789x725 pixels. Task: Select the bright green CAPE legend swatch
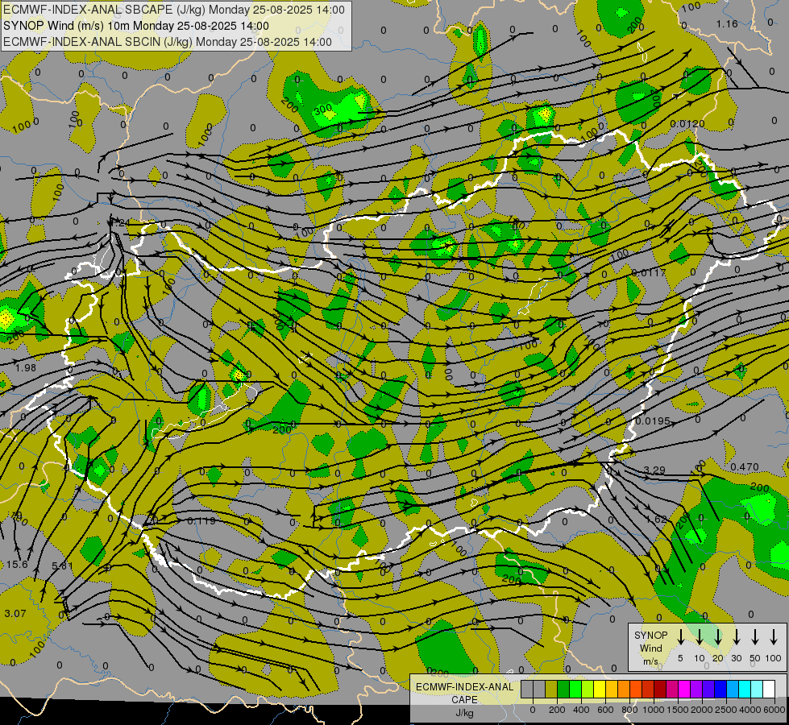(x=575, y=689)
